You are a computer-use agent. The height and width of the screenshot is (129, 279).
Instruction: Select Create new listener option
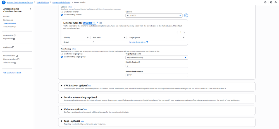62,12
